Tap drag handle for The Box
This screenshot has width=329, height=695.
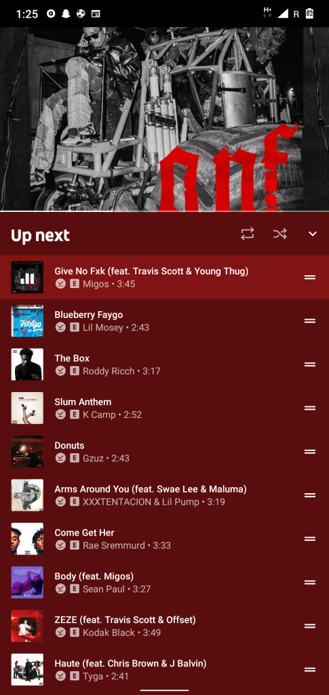coord(310,364)
